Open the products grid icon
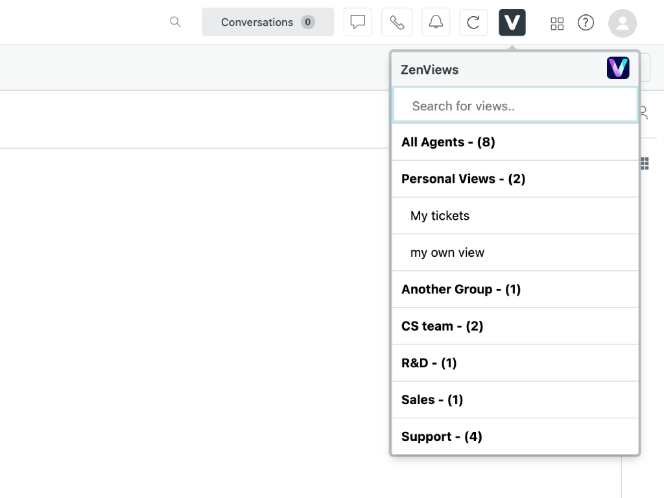 click(557, 23)
